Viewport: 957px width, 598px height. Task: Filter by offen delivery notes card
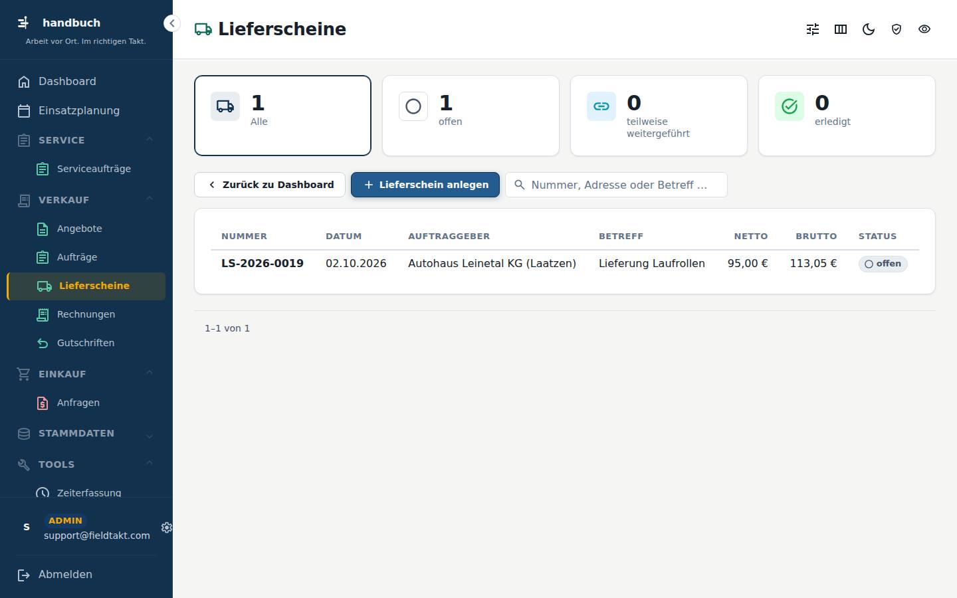471,116
